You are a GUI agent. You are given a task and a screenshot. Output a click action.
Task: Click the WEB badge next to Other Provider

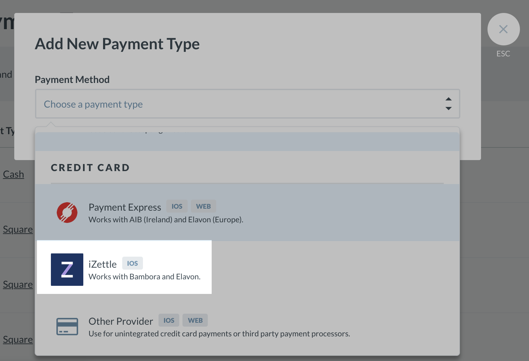click(x=195, y=320)
